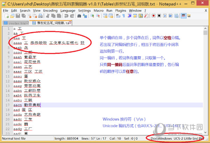This screenshot has height=143, width=210.
Task: Close the readme.htm tab with its X
Action: [27, 22]
